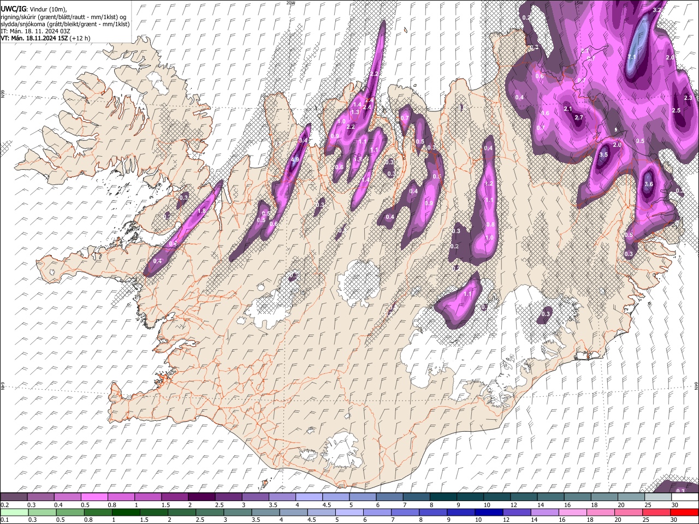Pick the darkest purple swatch above label 2 in top row
The width and height of the screenshot is (699, 524).
click(202, 497)
